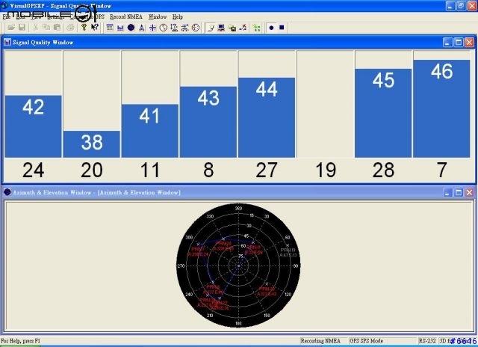
Task: Click satellite number 28 label
Action: [x=383, y=170]
